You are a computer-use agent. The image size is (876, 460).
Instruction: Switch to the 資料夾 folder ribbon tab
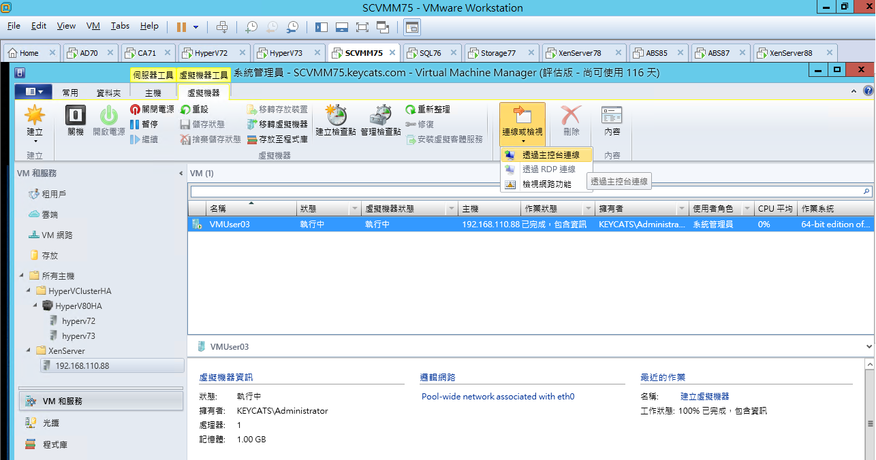pos(108,93)
